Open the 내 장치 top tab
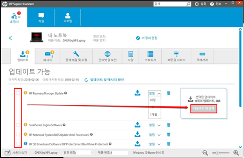244x158 pixels. (x=14, y=17)
